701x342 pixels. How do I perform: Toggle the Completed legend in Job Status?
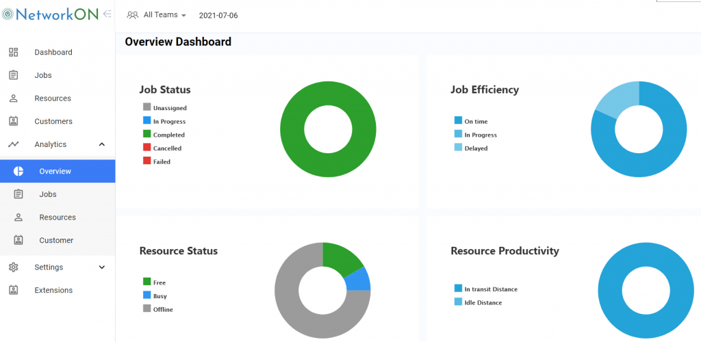[168, 135]
